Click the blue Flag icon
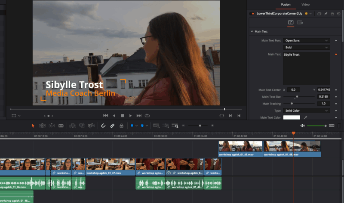This screenshot has width=344, height=203. [x=132, y=125]
